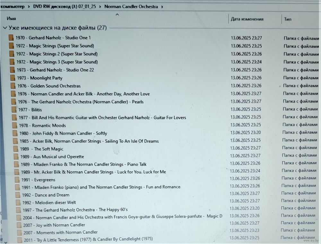Screen dimensions: 321x244
Task: Click folder icon of 1973 - Moonlight Party
Action: [x=13, y=78]
